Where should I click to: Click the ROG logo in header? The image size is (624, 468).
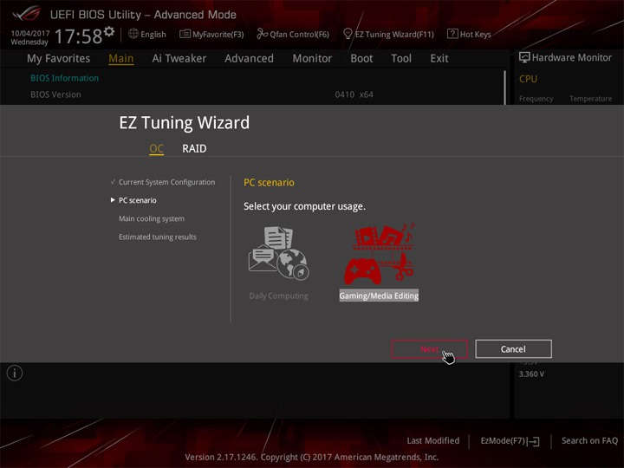[x=26, y=14]
